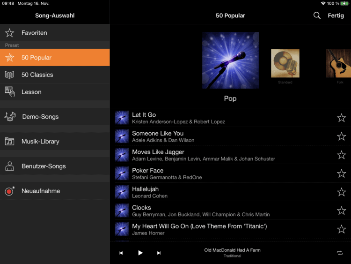The width and height of the screenshot is (351, 264).
Task: Play the song Someone Like You
Action: click(158, 136)
